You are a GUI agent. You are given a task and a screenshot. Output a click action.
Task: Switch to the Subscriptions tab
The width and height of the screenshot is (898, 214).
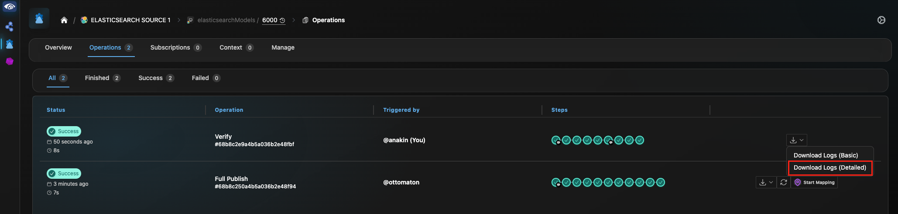pos(175,48)
